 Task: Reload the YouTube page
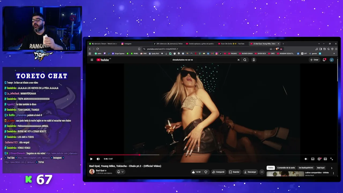click(98, 49)
